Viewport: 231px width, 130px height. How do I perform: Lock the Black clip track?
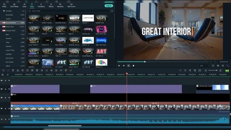click(x=5, y=97)
